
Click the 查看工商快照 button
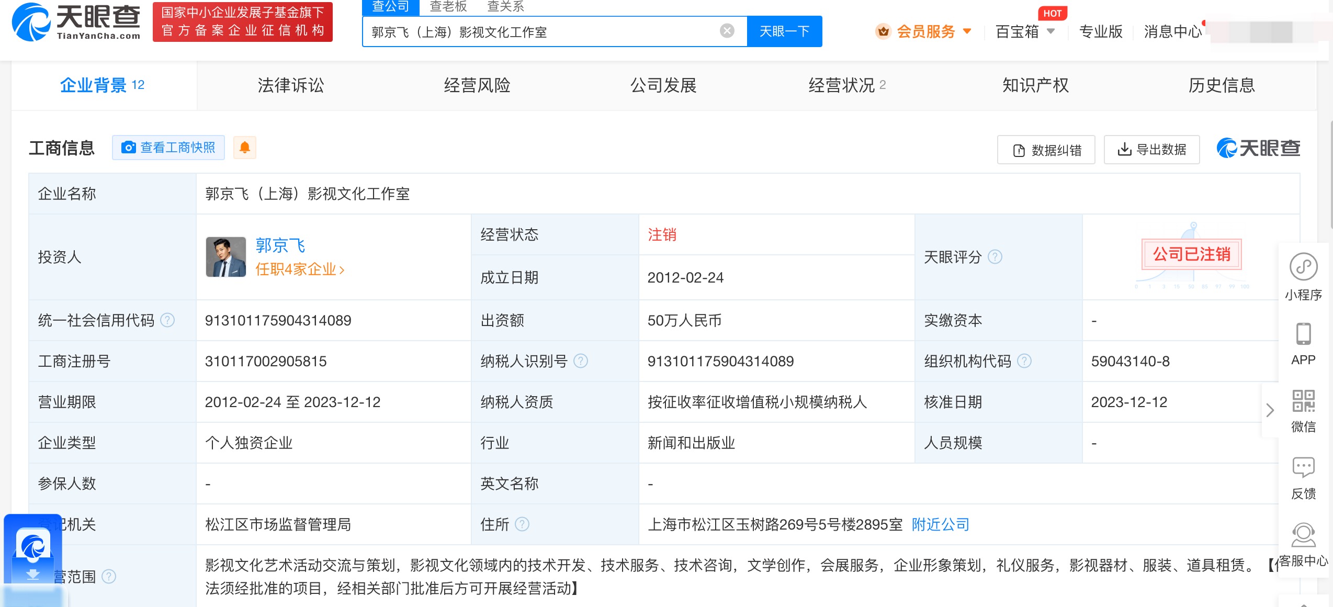click(168, 148)
